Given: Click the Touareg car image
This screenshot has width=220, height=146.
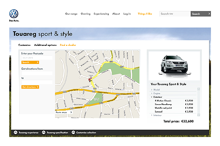Looking at the screenshot, I should click(x=174, y=66).
